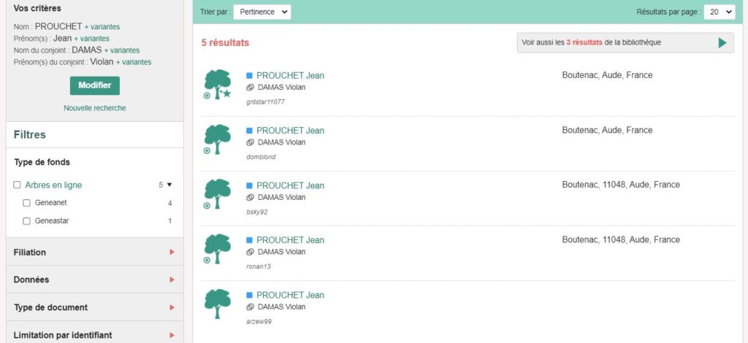Viewport: 748px width, 343px height.
Task: Click the Filtres panel heading
Action: pos(29,135)
